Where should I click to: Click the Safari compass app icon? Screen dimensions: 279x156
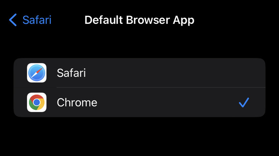(x=36, y=73)
